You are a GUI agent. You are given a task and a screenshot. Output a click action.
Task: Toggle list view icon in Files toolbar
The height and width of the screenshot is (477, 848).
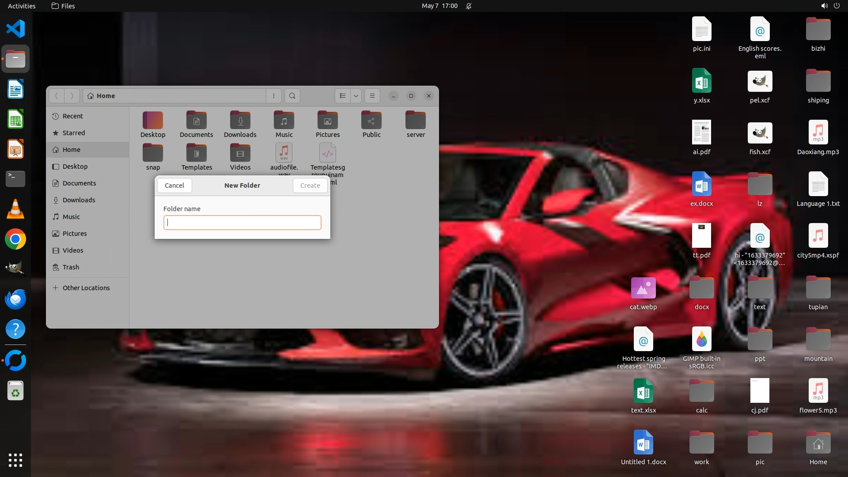343,96
